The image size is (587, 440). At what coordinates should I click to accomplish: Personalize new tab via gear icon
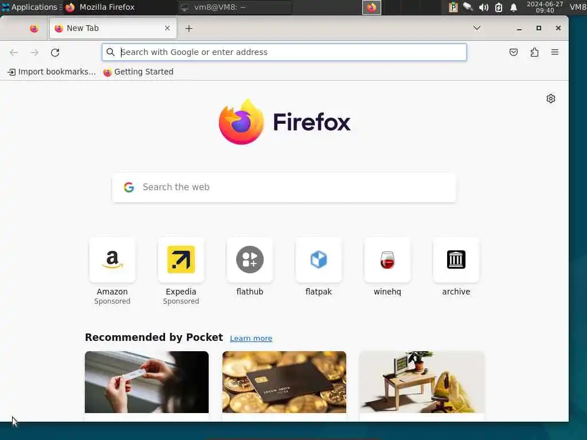click(551, 99)
